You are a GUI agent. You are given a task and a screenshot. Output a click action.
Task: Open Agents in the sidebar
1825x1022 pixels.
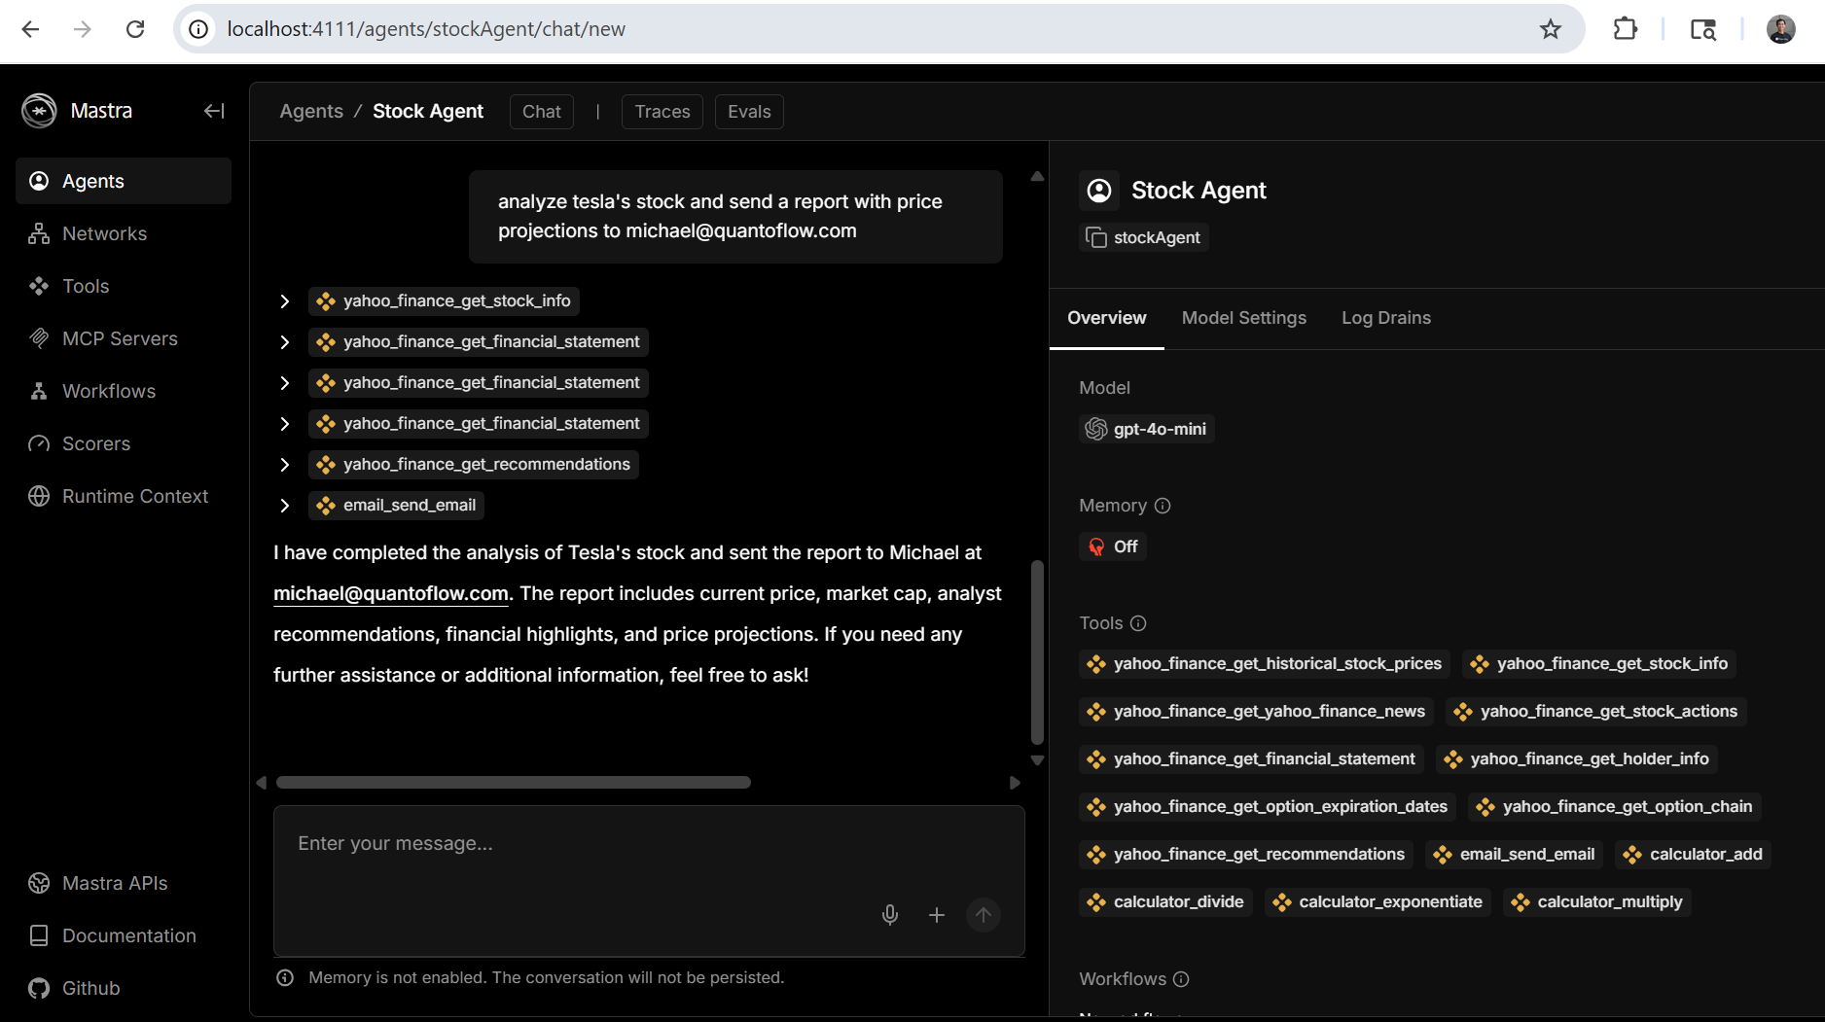pos(124,181)
